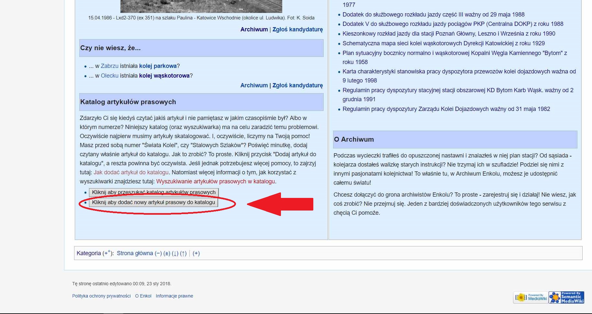Click the Semantic MediaWiki badge

(x=566, y=297)
